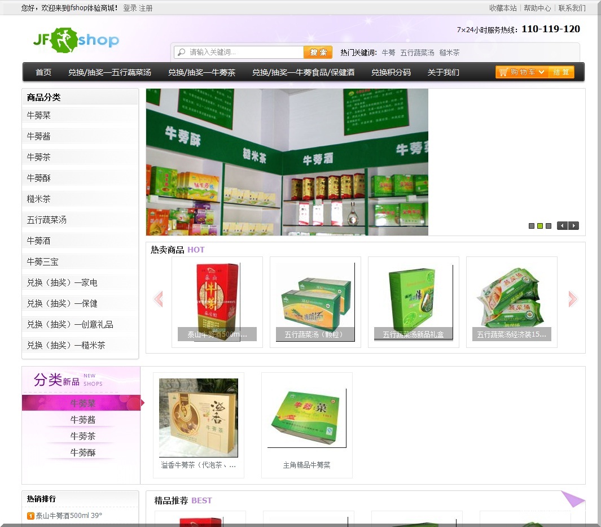
Task: Select the first gray banner pager square
Action: click(x=531, y=225)
